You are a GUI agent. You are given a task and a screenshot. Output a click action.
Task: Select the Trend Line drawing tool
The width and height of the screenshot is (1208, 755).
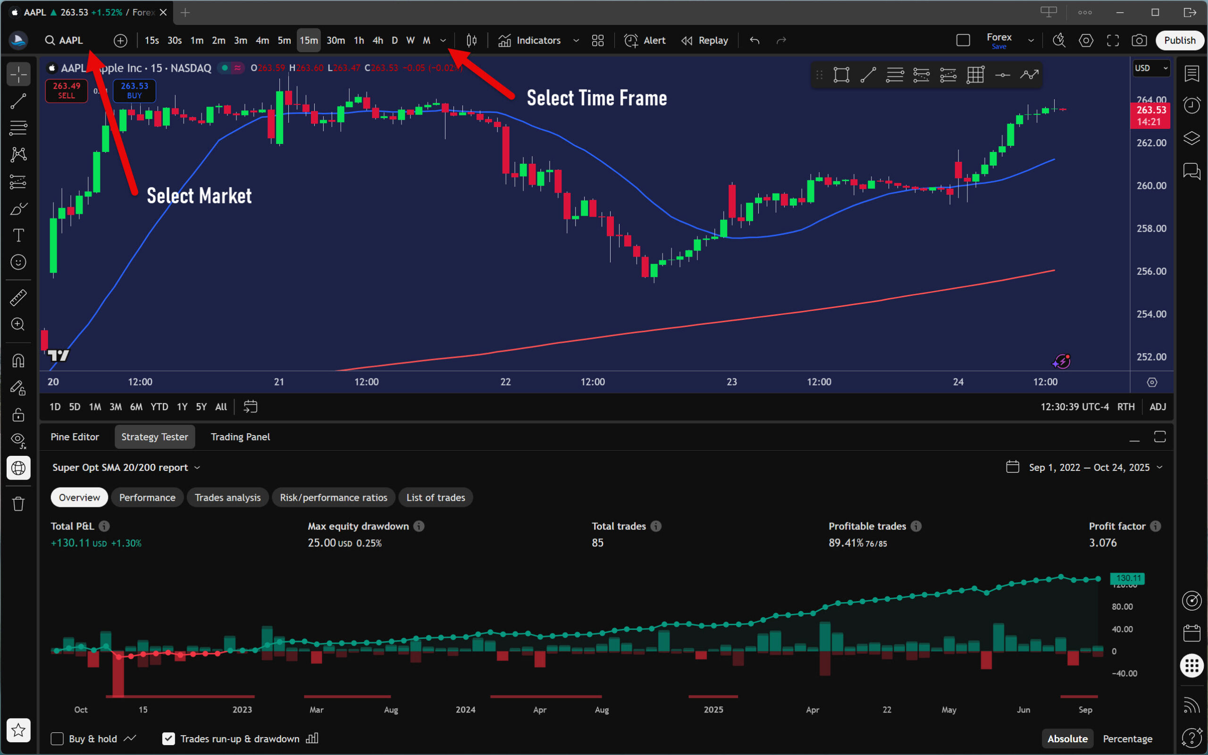coord(18,101)
